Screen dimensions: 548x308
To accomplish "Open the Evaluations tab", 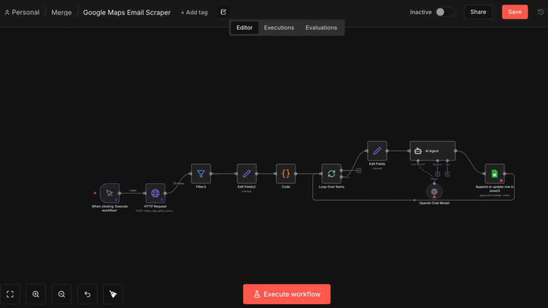I will click(x=321, y=28).
